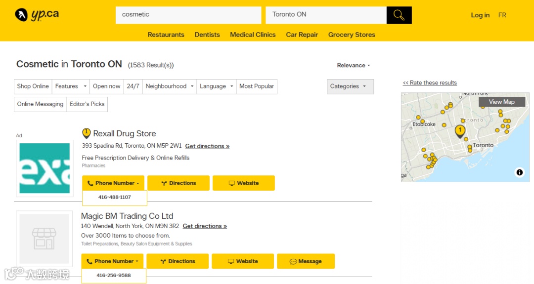Go to Medical Clinics category
Image resolution: width=534 pixels, height=284 pixels.
click(253, 35)
